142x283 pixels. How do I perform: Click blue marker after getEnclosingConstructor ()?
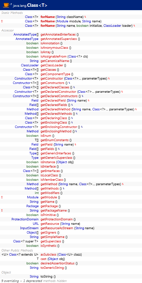coord(82,127)
